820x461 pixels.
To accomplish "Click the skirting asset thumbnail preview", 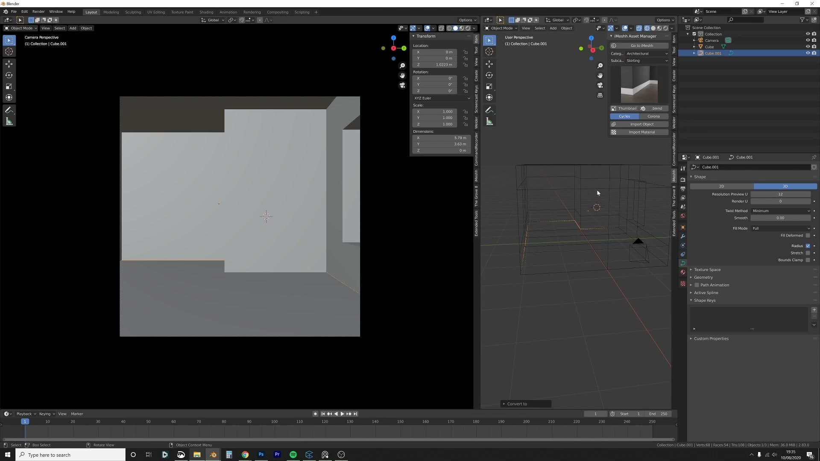I will 639,85.
